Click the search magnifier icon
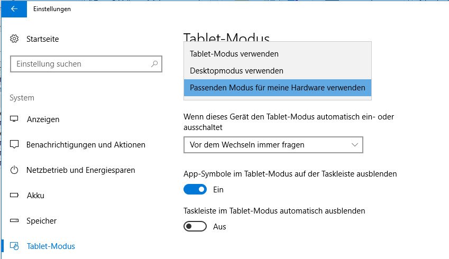Image resolution: width=449 pixels, height=259 pixels. 154,64
